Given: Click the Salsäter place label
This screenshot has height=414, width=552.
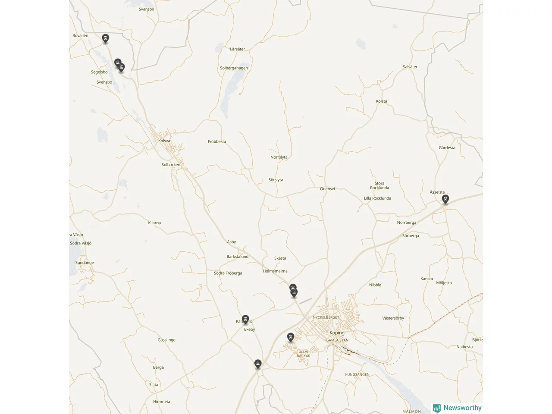Looking at the screenshot, I should (410, 67).
